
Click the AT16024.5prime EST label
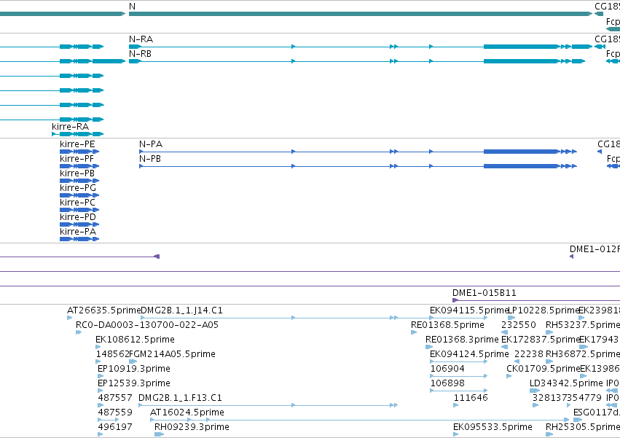coord(187,412)
